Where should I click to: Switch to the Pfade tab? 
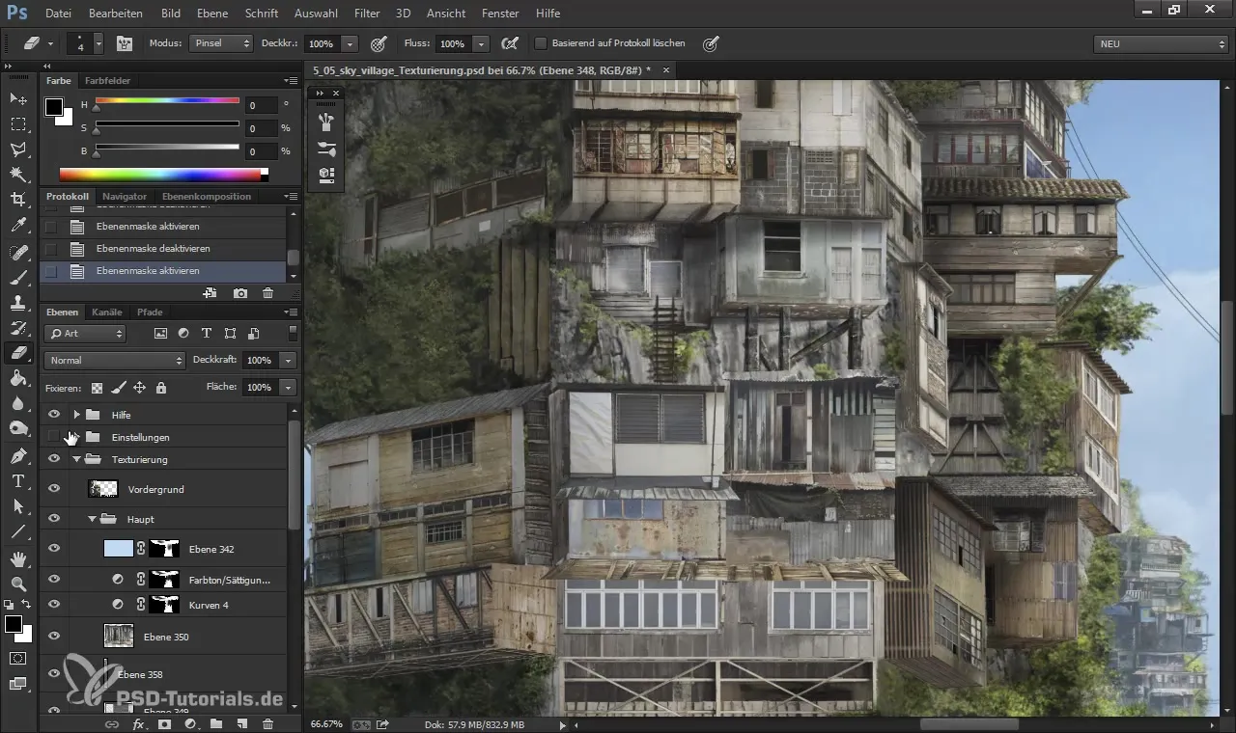click(x=149, y=312)
